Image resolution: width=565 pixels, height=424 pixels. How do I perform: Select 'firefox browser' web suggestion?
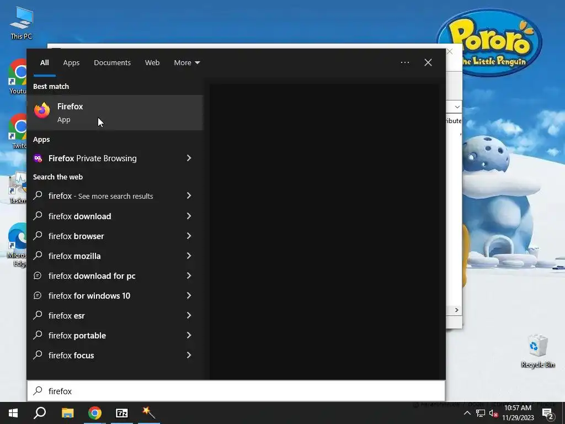point(105,236)
